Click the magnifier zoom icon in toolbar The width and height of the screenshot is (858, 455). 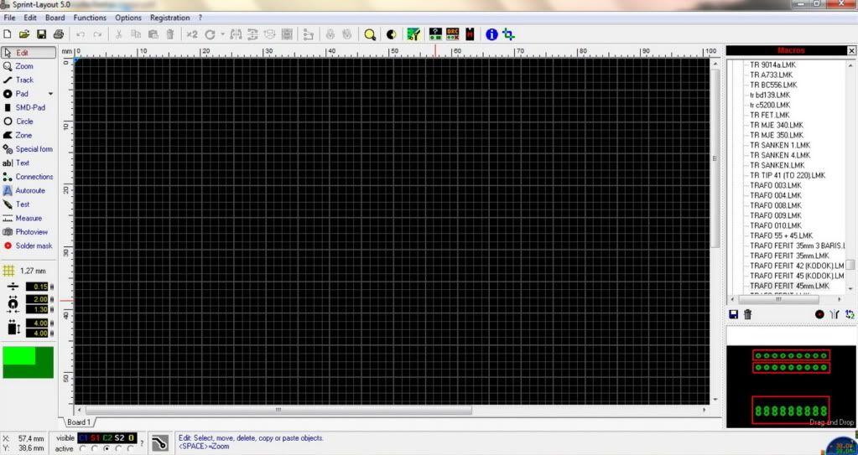click(369, 34)
